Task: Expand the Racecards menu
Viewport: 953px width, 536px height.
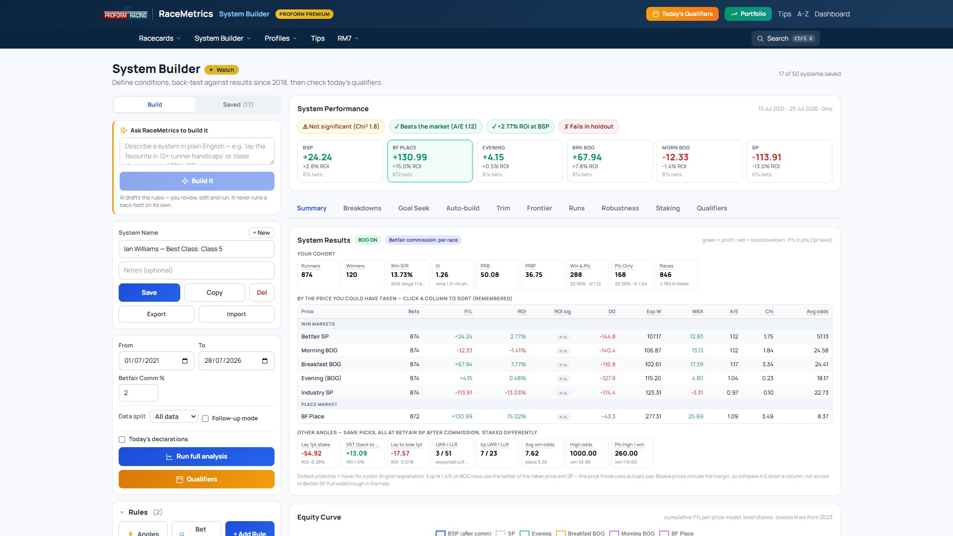Action: pos(160,39)
